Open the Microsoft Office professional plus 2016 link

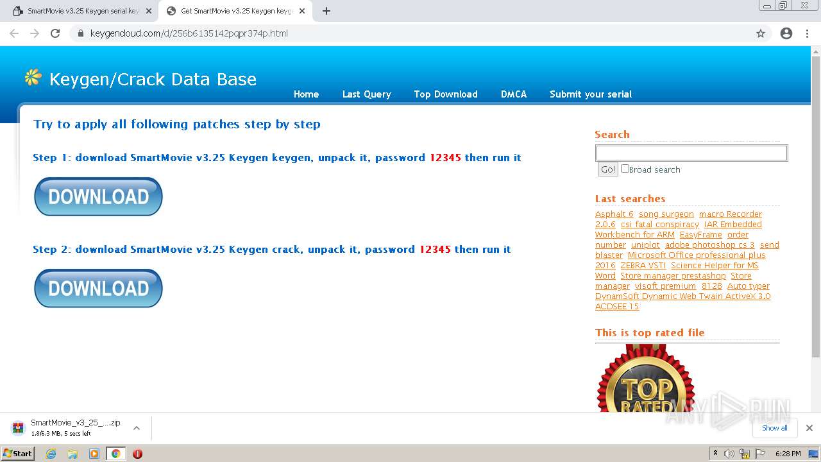pos(697,255)
